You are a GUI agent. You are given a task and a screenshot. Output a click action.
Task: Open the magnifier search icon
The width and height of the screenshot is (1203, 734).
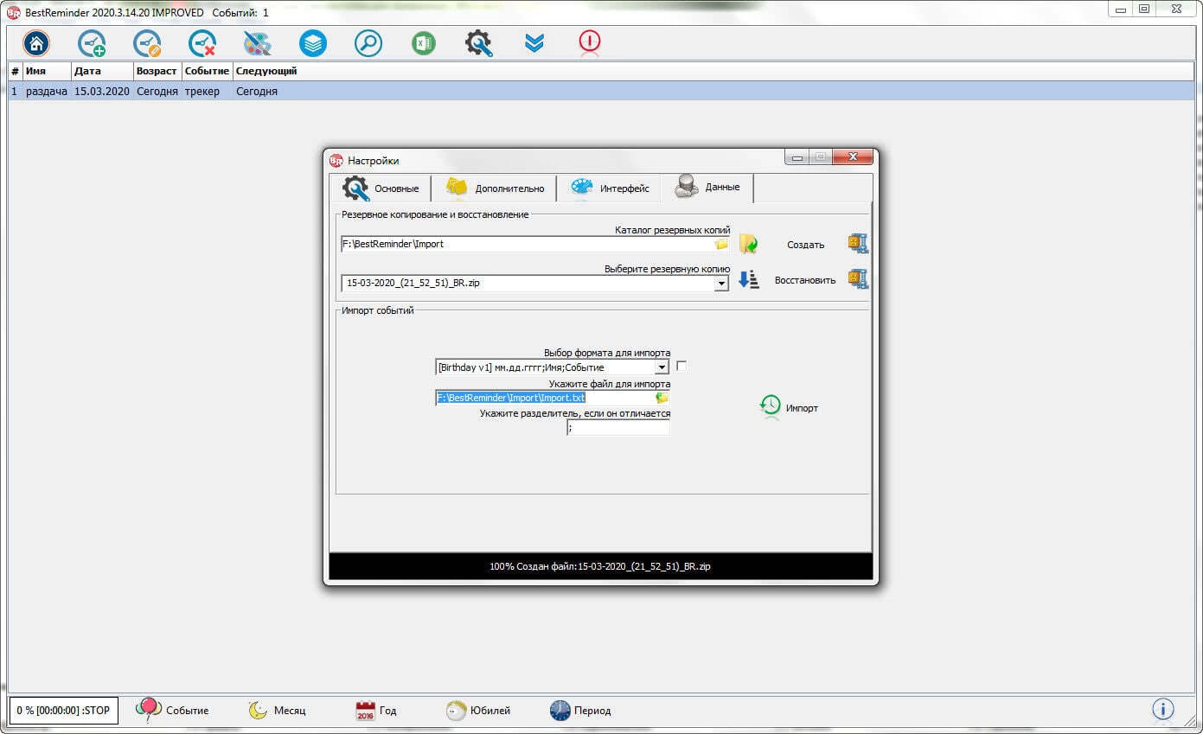368,43
